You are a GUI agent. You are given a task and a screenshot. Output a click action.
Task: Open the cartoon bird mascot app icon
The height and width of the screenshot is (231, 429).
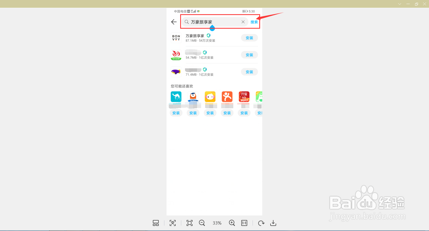pyautogui.click(x=193, y=97)
